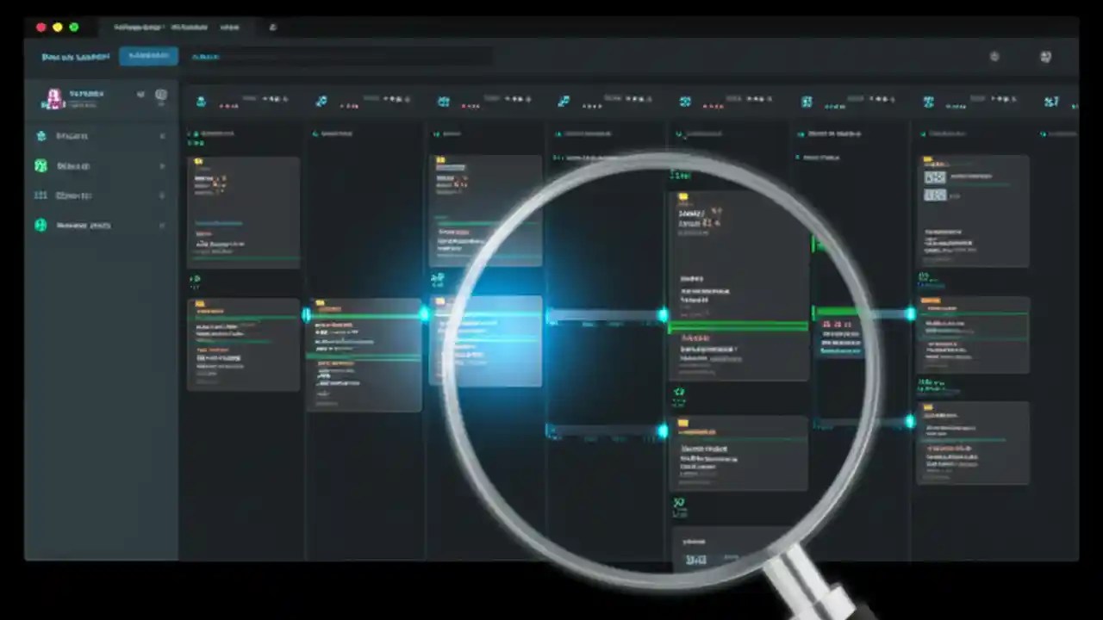Switch to the second browser tab at the top
Image resolution: width=1103 pixels, height=620 pixels.
[189, 27]
